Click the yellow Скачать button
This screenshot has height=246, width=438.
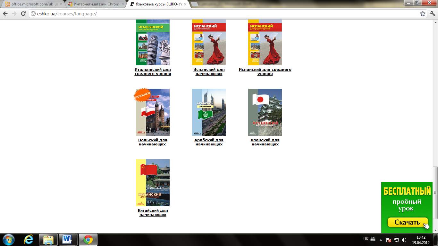click(x=407, y=222)
